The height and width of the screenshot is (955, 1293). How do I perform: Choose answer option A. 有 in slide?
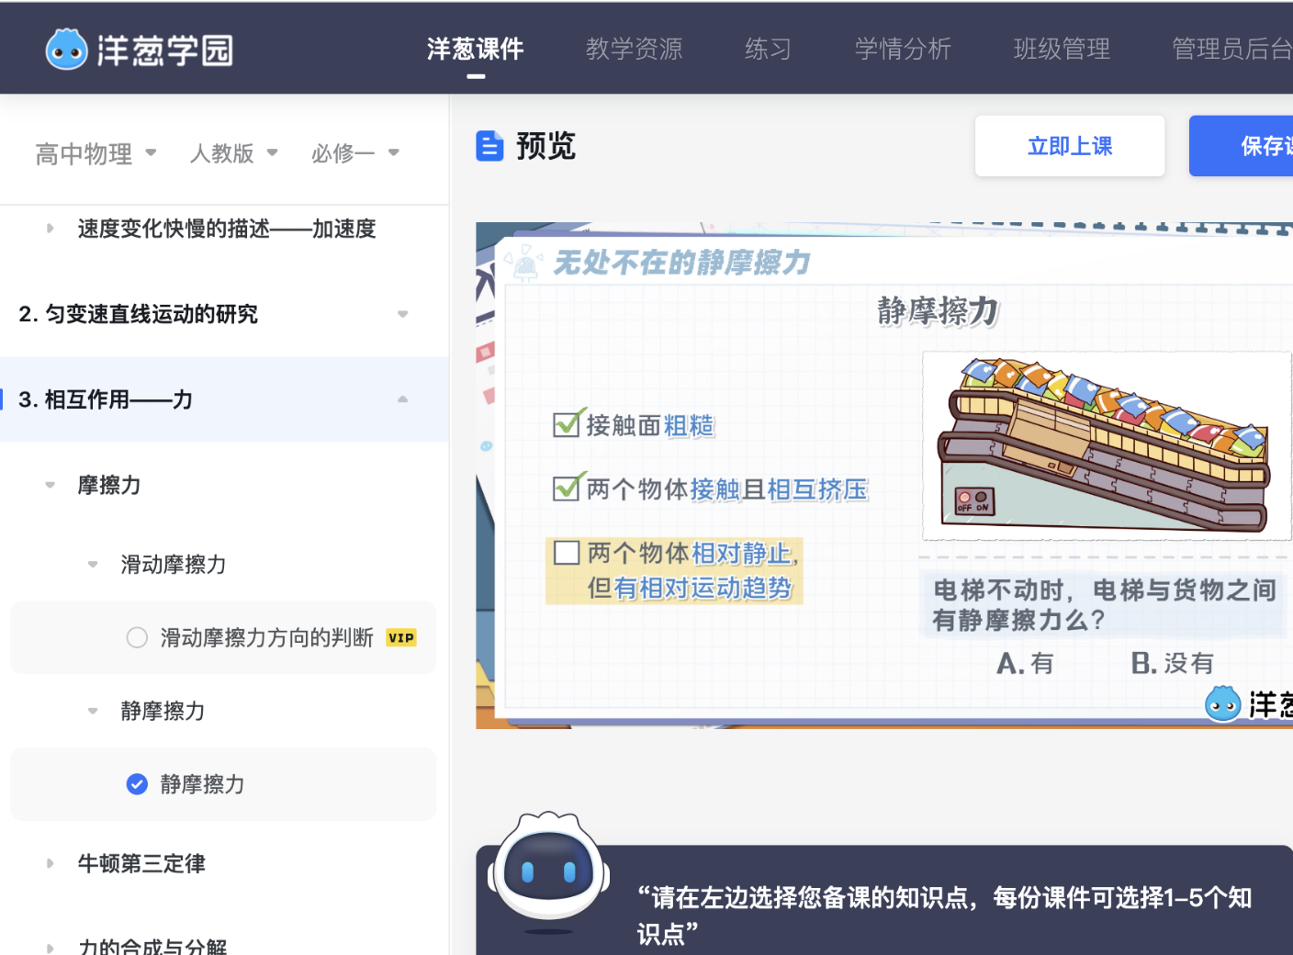coord(1025,663)
